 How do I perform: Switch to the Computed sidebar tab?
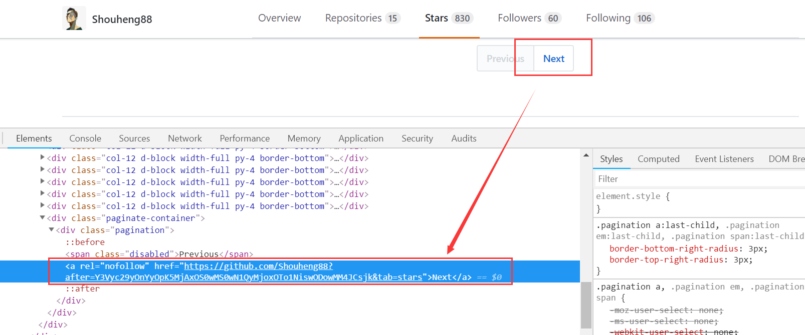(659, 159)
